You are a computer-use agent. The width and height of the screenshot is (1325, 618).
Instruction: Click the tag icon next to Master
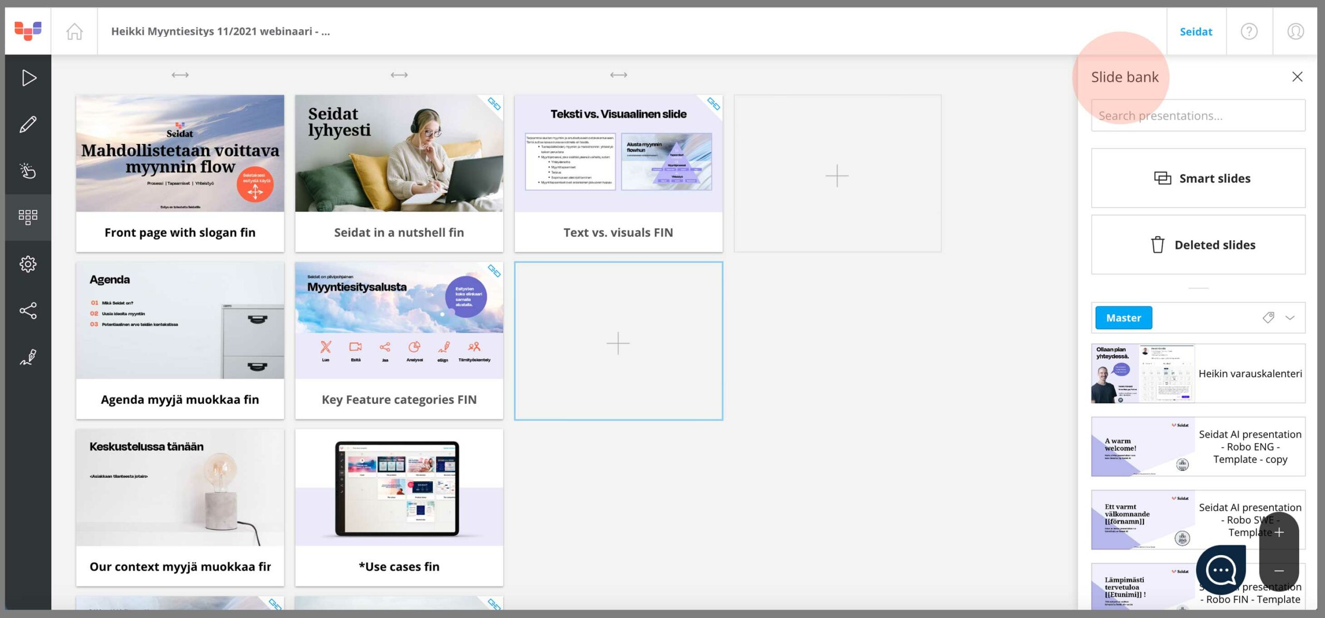point(1268,317)
